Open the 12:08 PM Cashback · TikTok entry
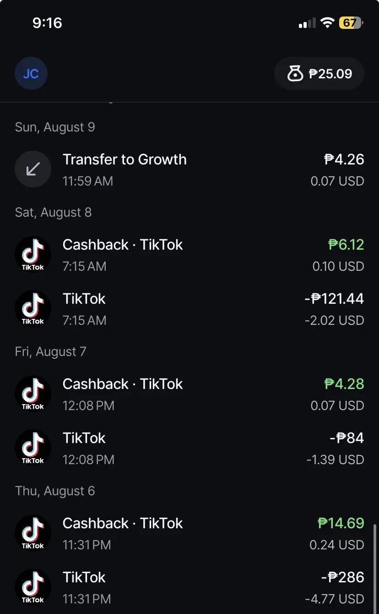The image size is (379, 614). click(189, 394)
